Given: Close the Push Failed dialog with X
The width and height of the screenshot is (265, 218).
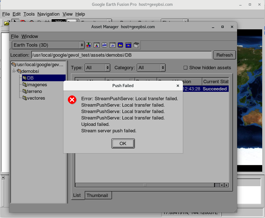Looking at the screenshot, I should tap(178, 86).
